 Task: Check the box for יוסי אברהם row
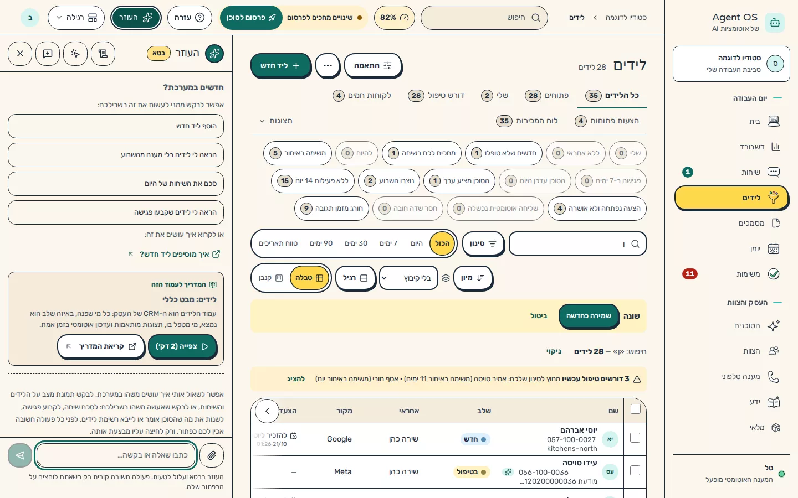(x=636, y=438)
